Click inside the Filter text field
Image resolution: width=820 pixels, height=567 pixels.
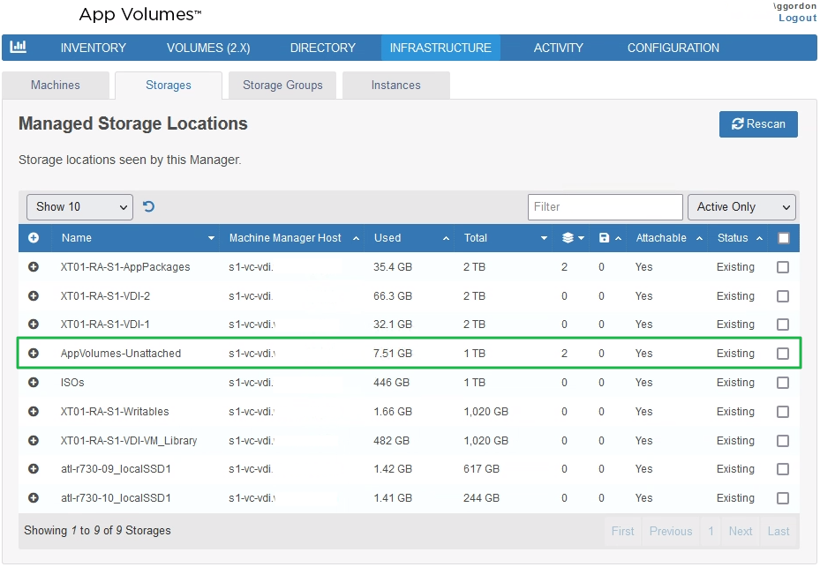click(x=606, y=206)
